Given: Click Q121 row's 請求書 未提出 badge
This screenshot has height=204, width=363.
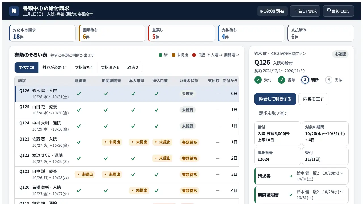Looking at the screenshot, I should (x=85, y=175).
